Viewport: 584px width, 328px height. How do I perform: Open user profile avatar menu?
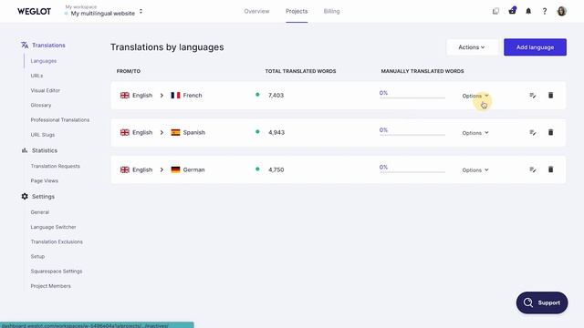point(562,11)
